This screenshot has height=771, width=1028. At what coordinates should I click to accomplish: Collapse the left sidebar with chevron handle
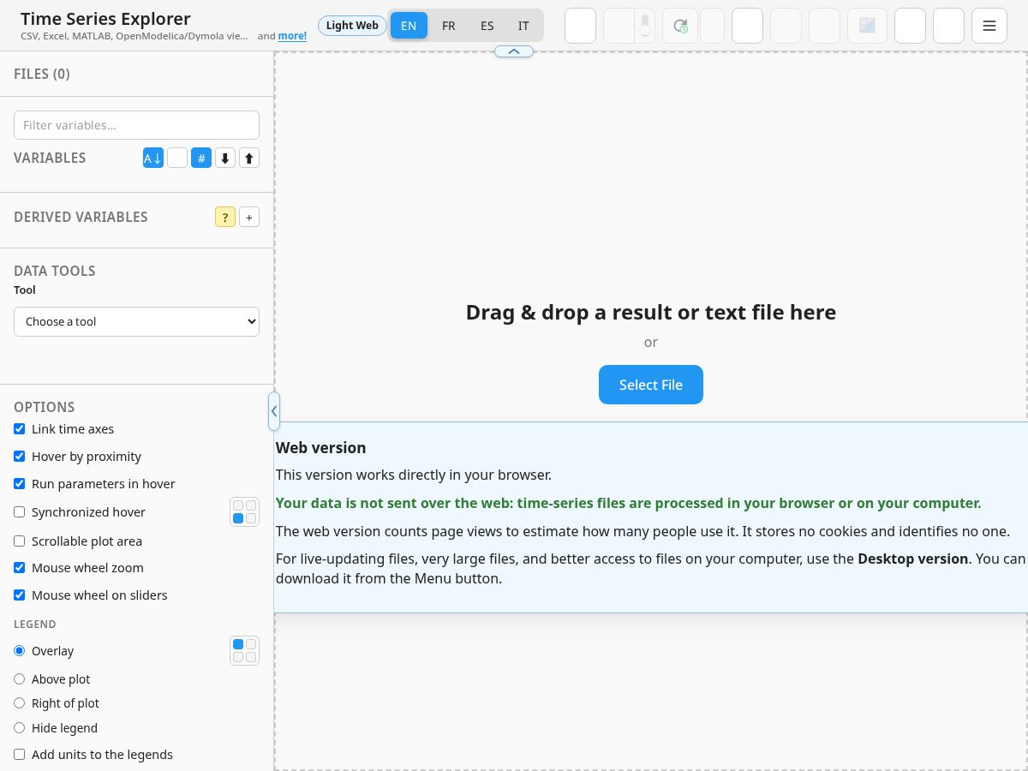tap(274, 411)
